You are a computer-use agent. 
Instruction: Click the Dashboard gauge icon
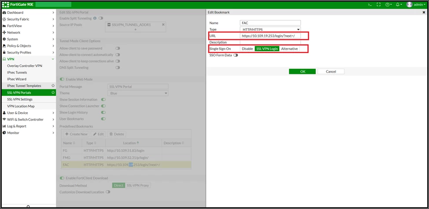4,13
